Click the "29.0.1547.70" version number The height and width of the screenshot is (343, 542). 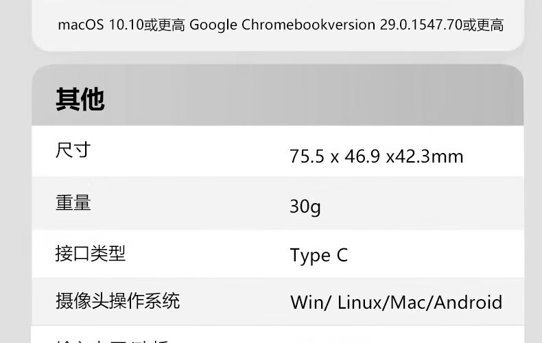[421, 25]
